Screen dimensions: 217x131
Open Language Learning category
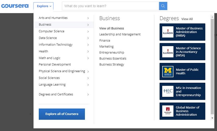(x=52, y=85)
